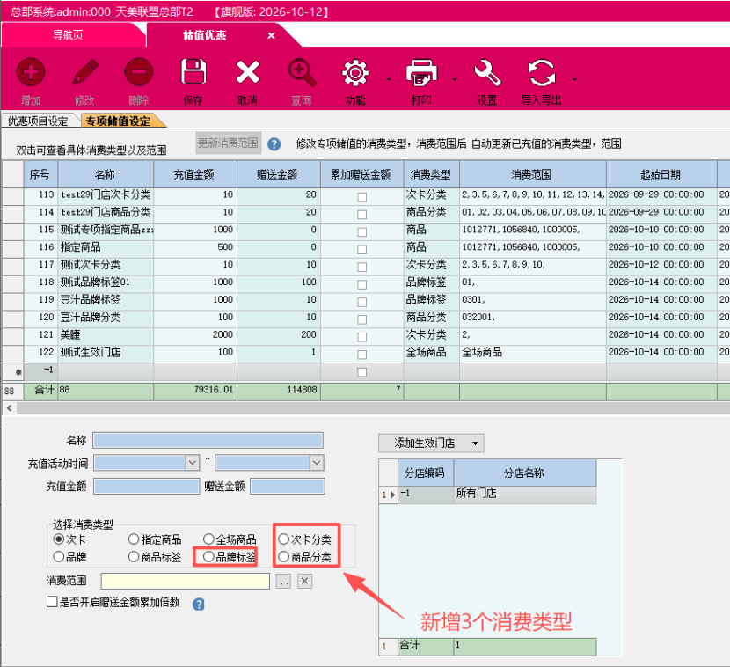Click the 打印 printer icon
The width and height of the screenshot is (730, 667).
click(421, 73)
